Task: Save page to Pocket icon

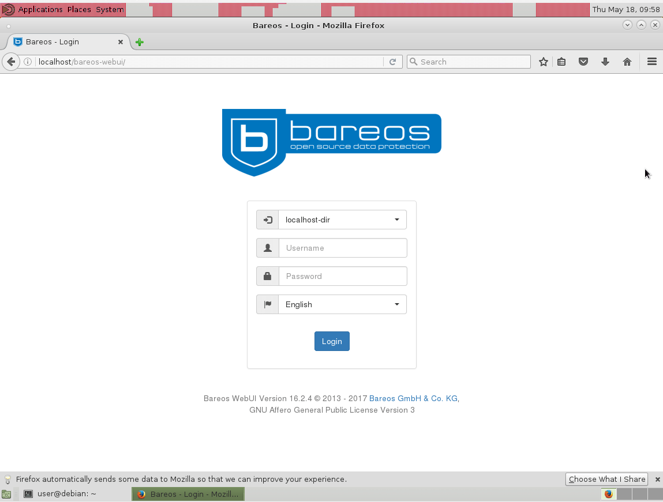Action: (583, 62)
